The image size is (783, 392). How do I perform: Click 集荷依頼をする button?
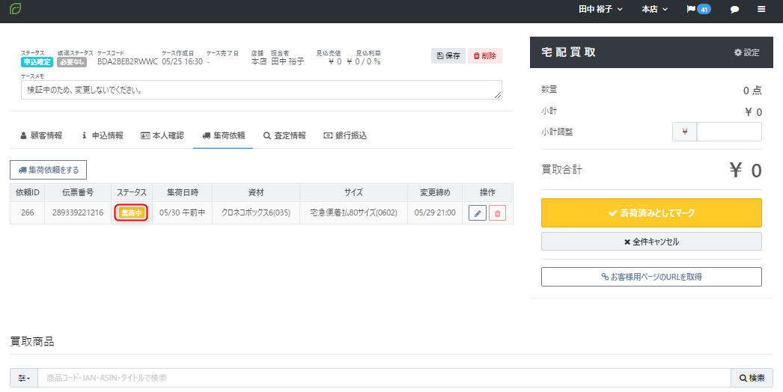click(x=49, y=170)
